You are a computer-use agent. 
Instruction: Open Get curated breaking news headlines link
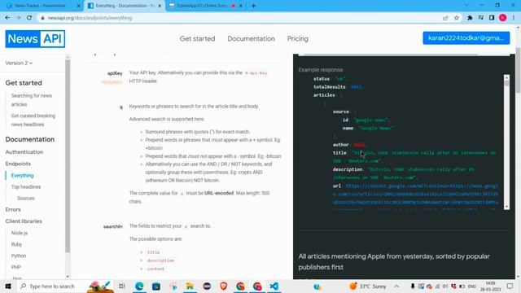click(x=33, y=120)
